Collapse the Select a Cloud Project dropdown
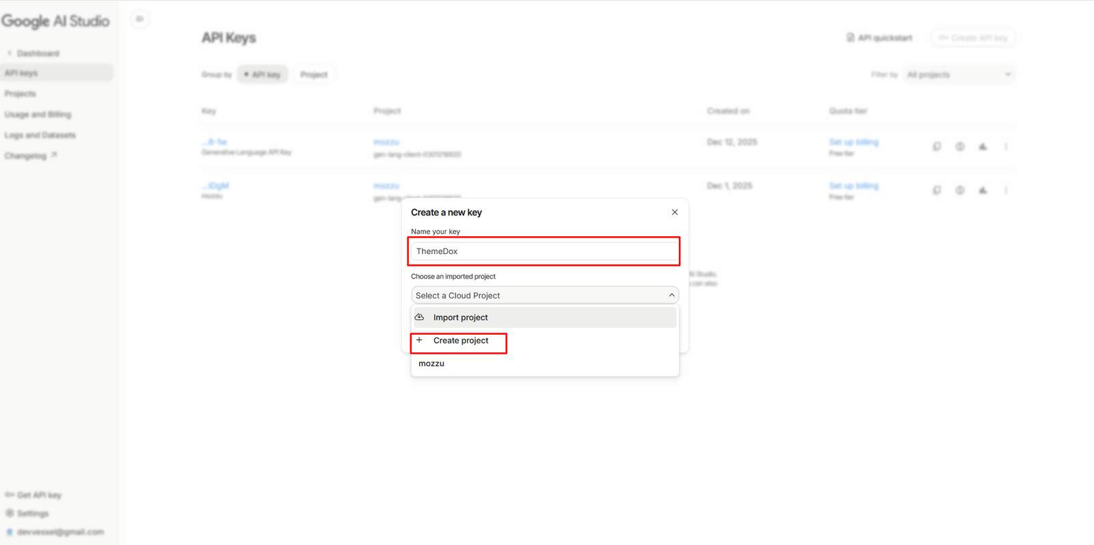 point(544,295)
